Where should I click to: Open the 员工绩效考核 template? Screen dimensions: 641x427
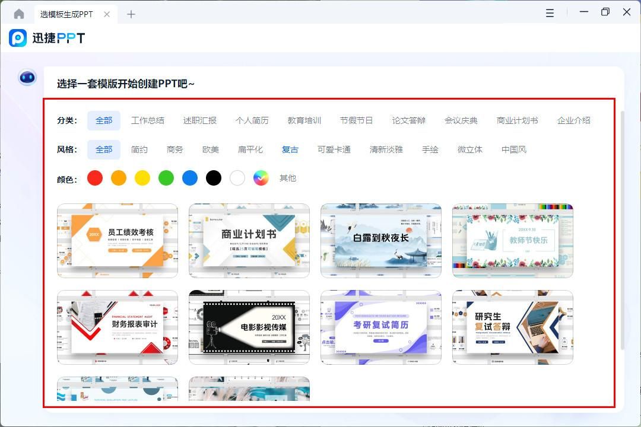118,241
